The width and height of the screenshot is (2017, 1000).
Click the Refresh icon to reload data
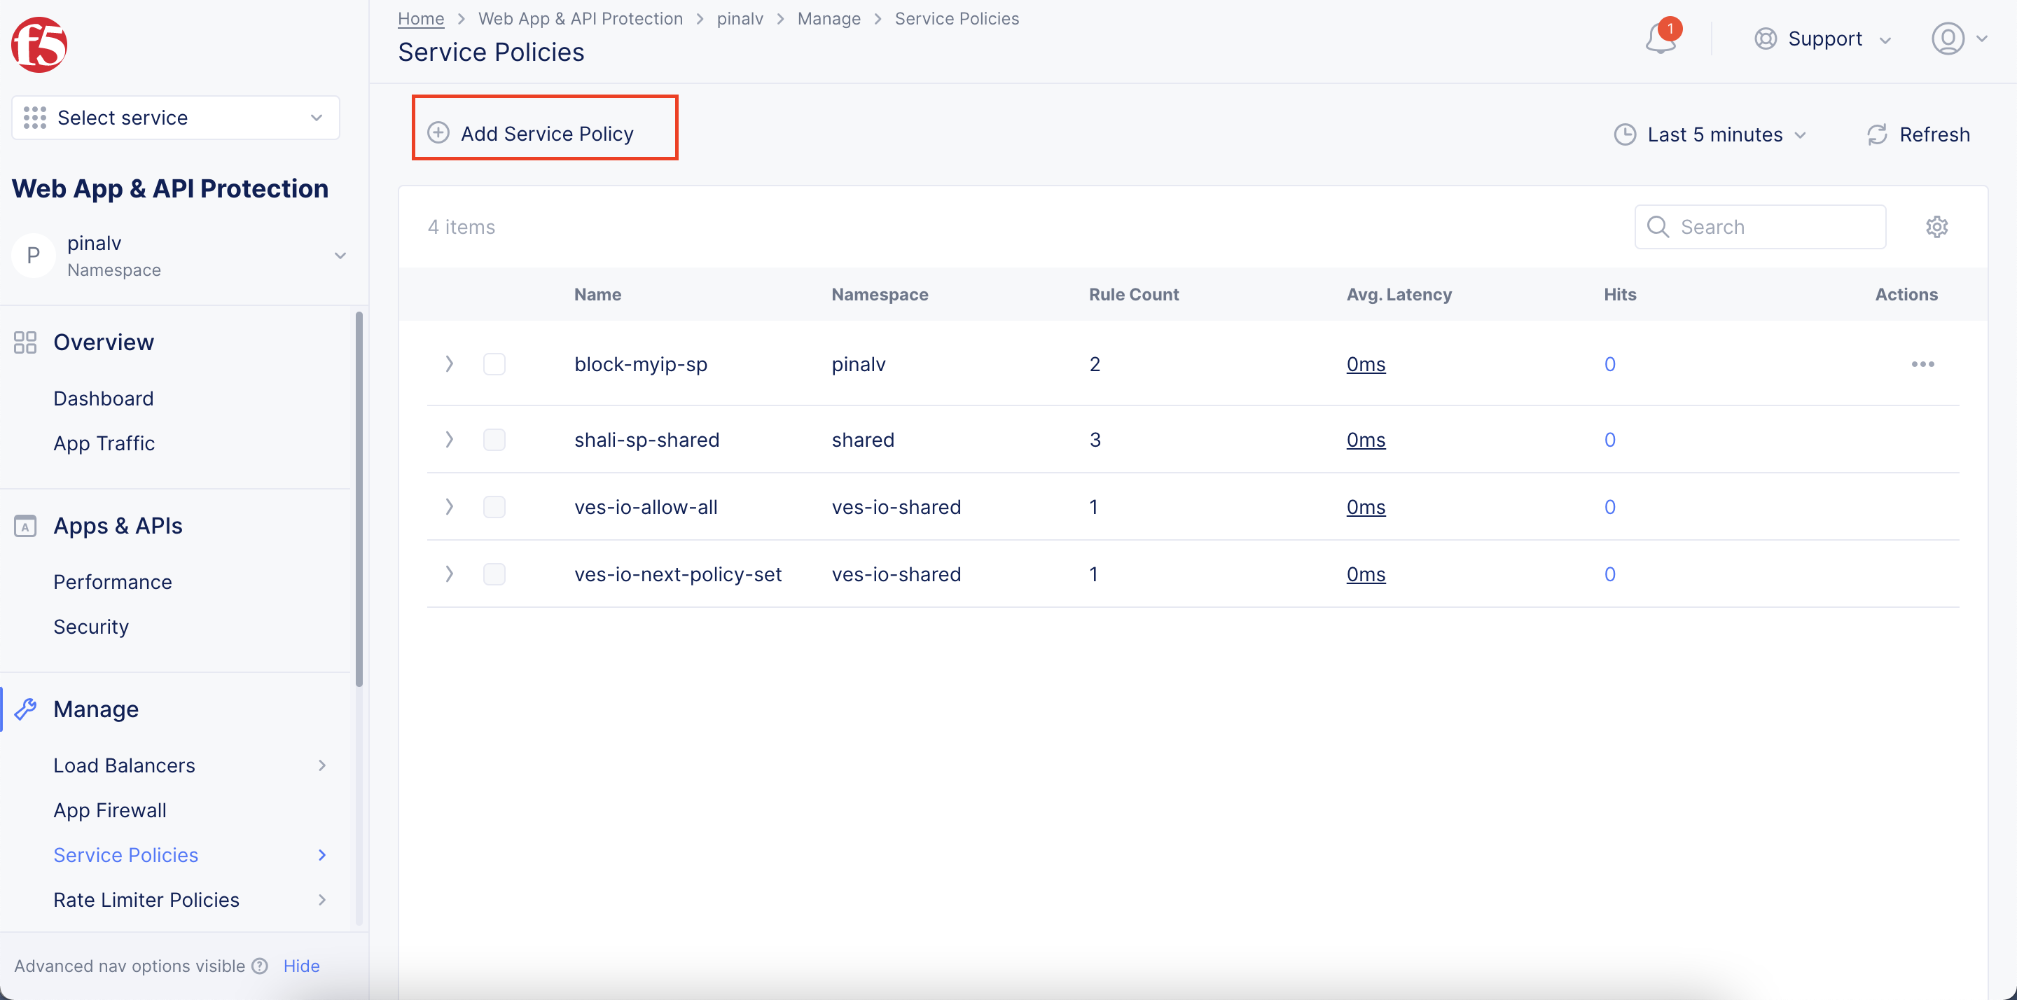1877,134
